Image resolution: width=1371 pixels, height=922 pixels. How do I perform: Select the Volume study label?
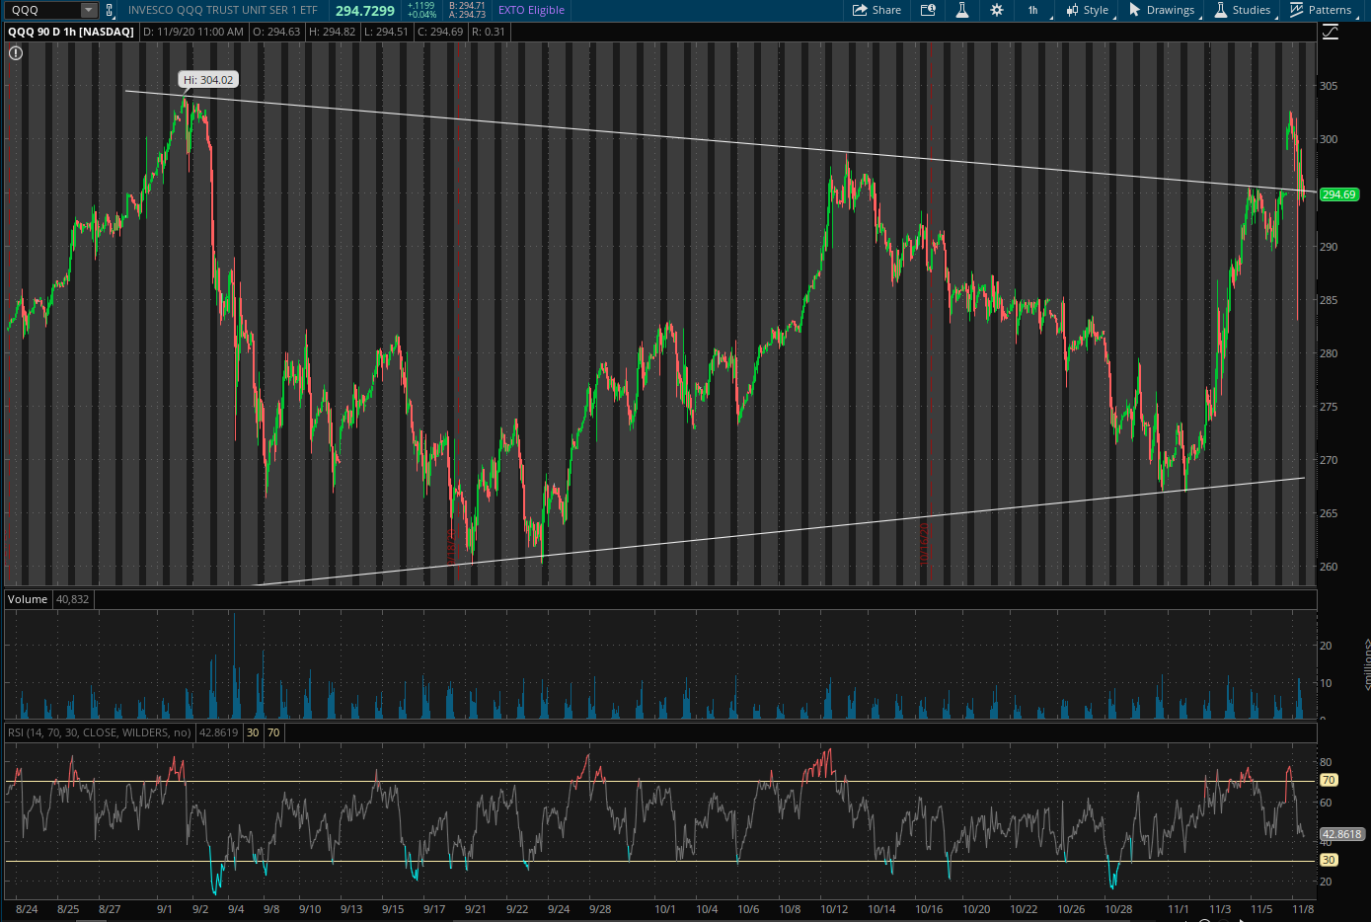pos(28,599)
